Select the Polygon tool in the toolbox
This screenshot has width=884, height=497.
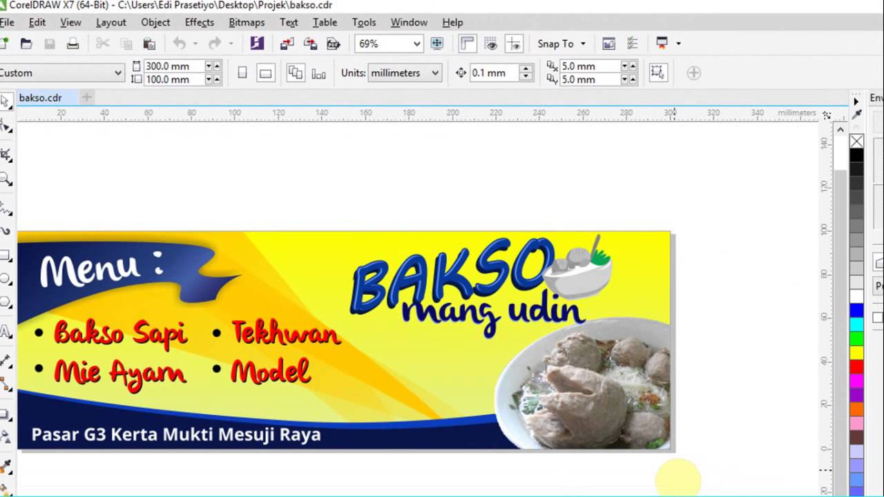click(x=6, y=304)
